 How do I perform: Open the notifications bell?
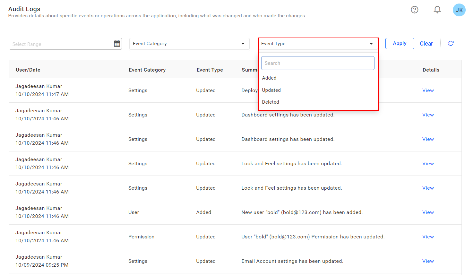point(437,10)
